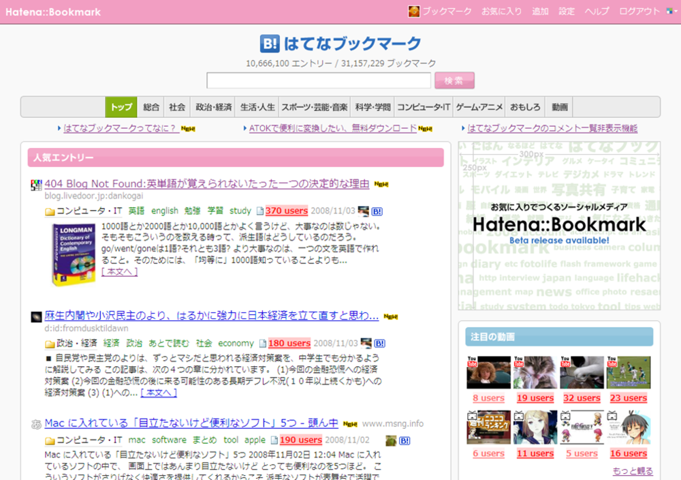Open video thumbnail above 19 users
Image resolution: width=681 pixels, height=480 pixels.
(x=535, y=372)
